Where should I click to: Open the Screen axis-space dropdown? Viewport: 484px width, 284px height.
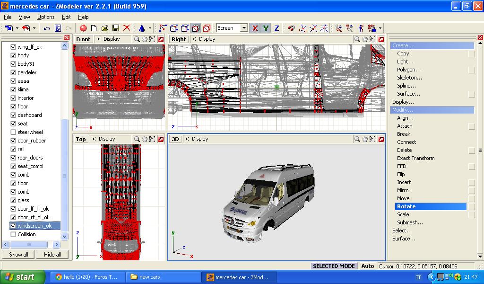click(x=244, y=28)
